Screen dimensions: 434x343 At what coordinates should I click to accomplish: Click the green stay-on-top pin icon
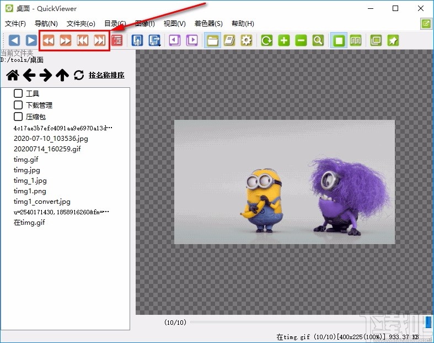coord(393,40)
